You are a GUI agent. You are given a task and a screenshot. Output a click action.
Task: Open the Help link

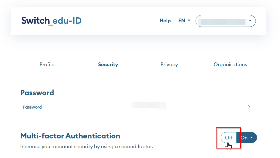pyautogui.click(x=165, y=21)
